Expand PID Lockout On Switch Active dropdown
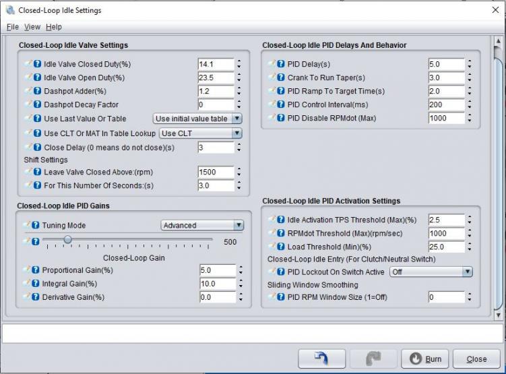 pyautogui.click(x=431, y=272)
